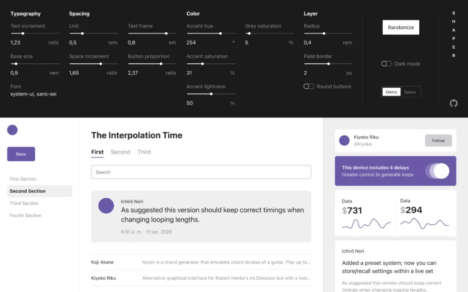Click the purple avatar in the sidebar
468x292 pixels.
pyautogui.click(x=12, y=130)
